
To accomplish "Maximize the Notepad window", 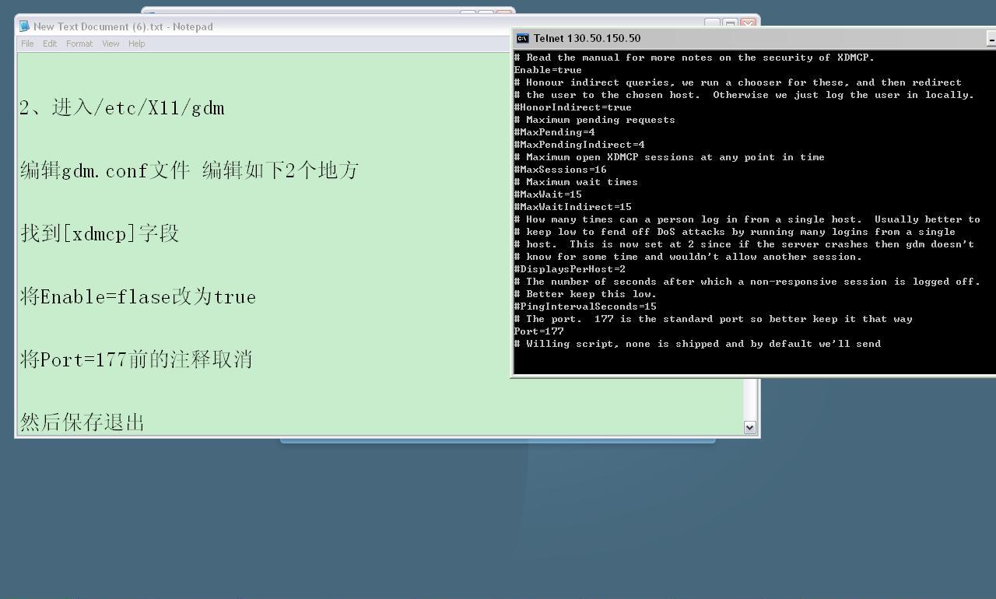I will (x=730, y=23).
